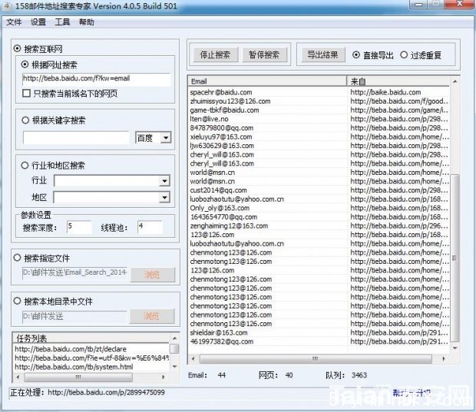476x412 pixels.
Task: Click task list scroll left arrow
Action: (18, 377)
